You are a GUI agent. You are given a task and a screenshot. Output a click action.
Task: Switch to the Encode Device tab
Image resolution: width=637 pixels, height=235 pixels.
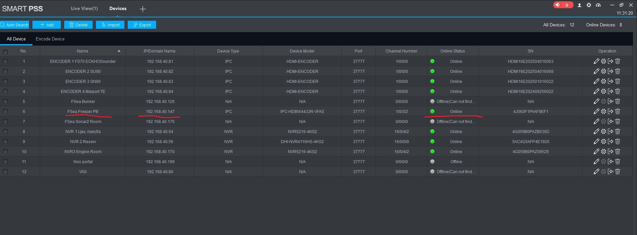click(50, 39)
